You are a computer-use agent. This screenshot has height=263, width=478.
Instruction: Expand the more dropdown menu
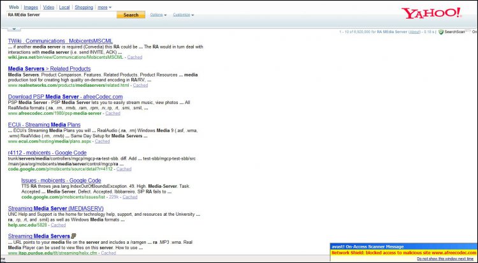click(105, 7)
